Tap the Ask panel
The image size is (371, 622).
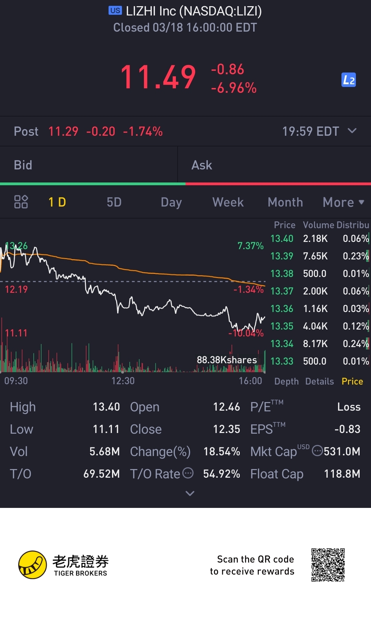point(274,165)
